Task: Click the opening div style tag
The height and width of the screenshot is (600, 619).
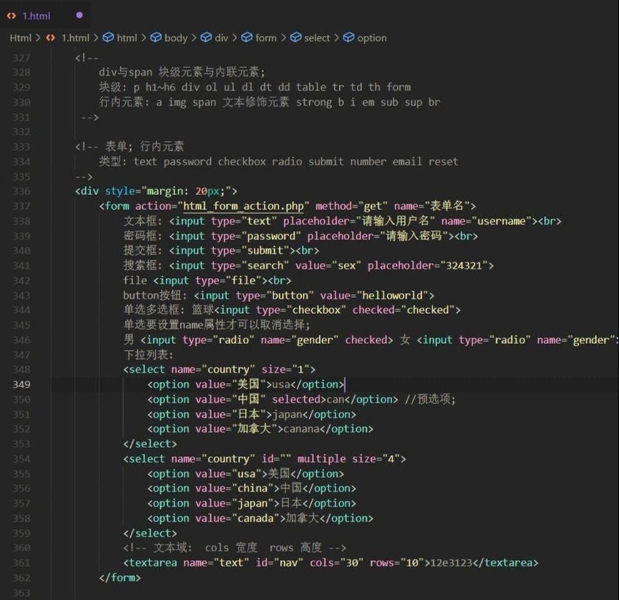Action: click(156, 191)
